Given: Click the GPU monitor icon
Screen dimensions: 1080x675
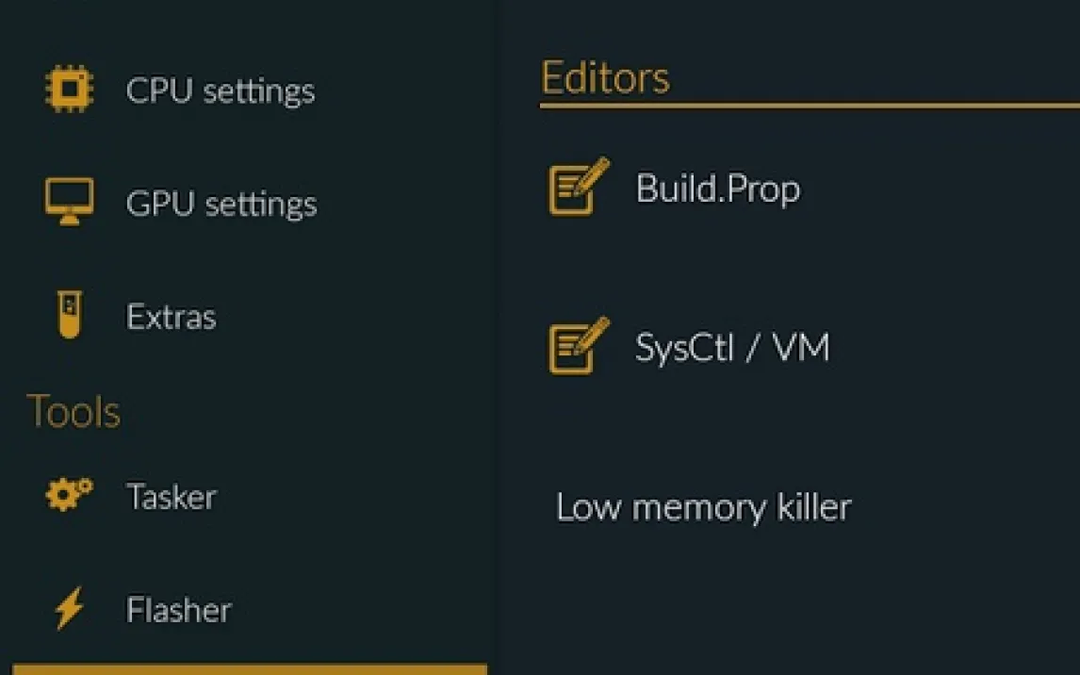Looking at the screenshot, I should coord(69,202).
